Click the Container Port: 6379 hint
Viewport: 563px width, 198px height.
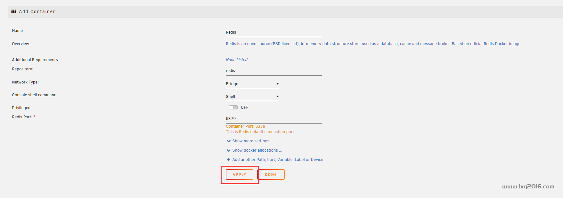point(246,126)
